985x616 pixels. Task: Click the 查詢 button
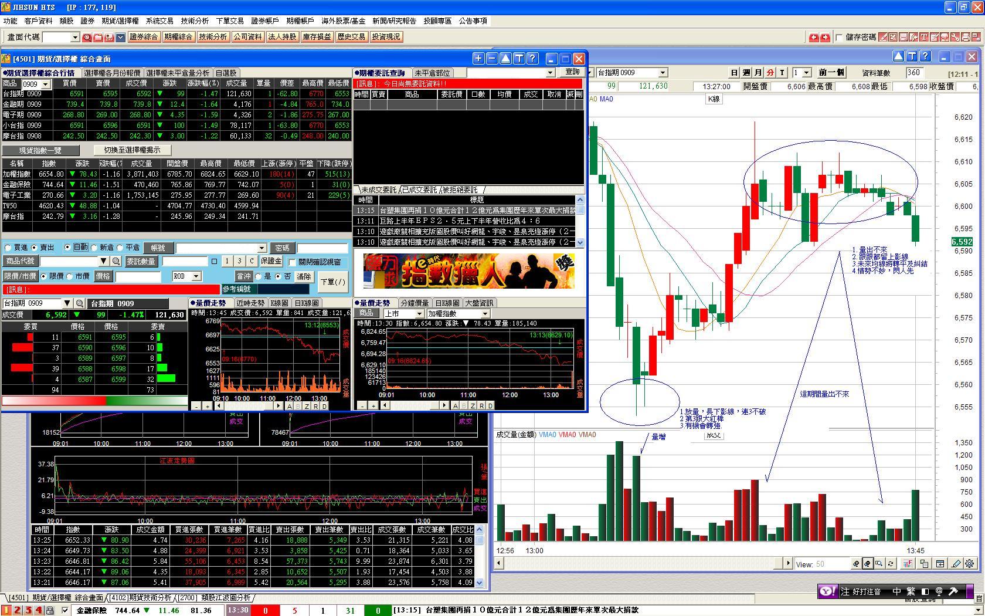572,72
